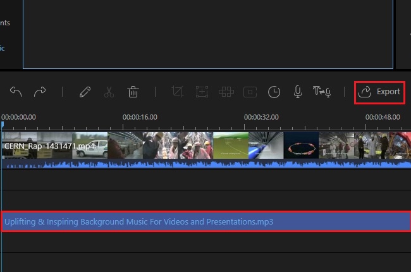
Task: Select the blue audio waveform of the video clip
Action: coord(206,164)
